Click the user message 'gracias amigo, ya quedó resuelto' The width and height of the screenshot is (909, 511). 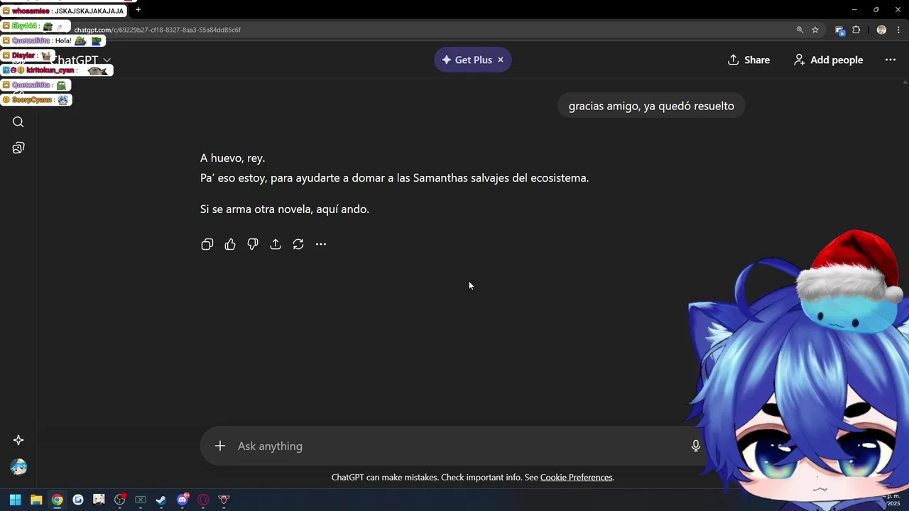tap(651, 106)
